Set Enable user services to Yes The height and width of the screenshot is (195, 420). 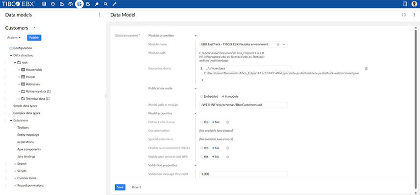(x=202, y=157)
